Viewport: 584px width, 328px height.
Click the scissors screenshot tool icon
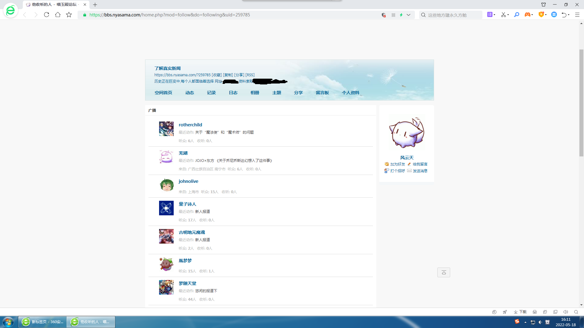(503, 15)
